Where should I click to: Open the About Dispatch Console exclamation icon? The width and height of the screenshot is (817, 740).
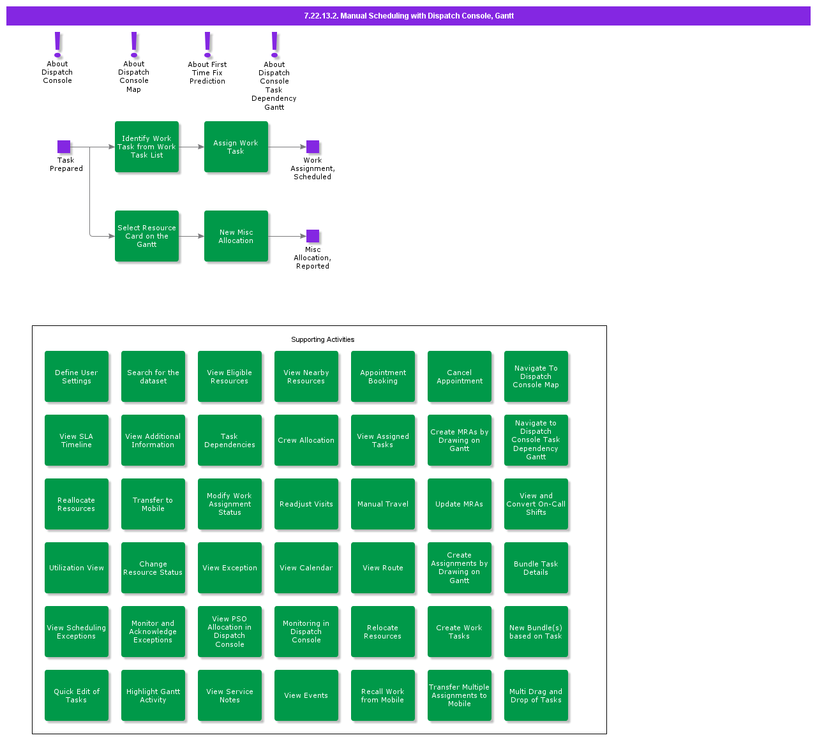(x=57, y=45)
